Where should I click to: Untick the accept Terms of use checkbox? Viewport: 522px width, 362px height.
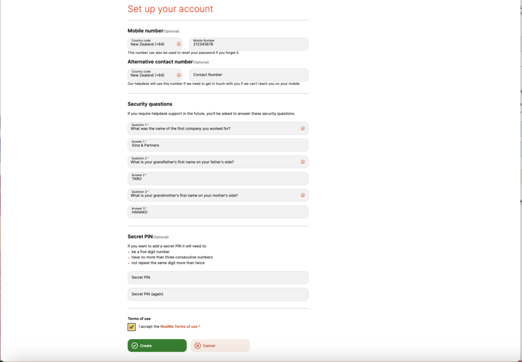132,327
